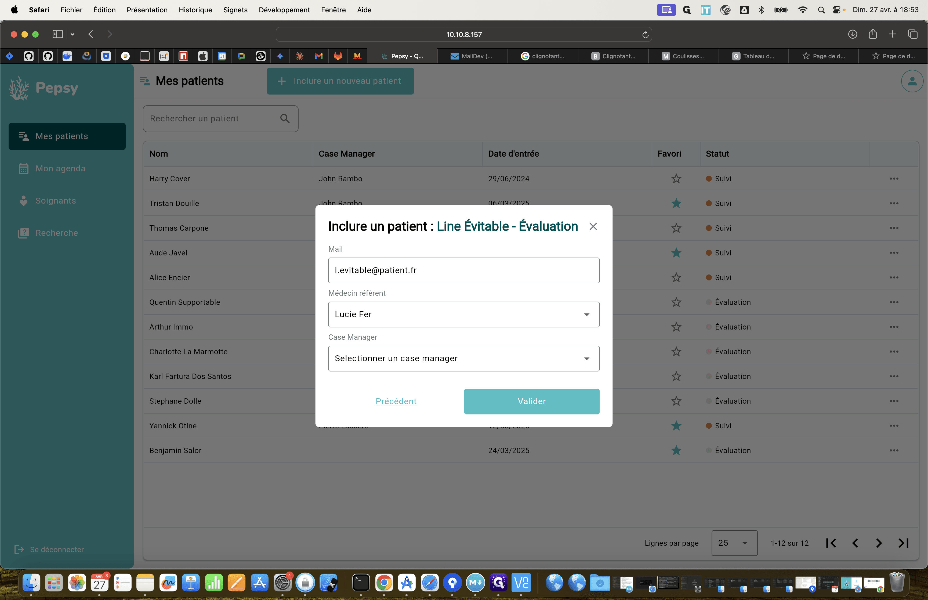Click the Safari share icon
Screen dimensions: 928x600
[872, 34]
